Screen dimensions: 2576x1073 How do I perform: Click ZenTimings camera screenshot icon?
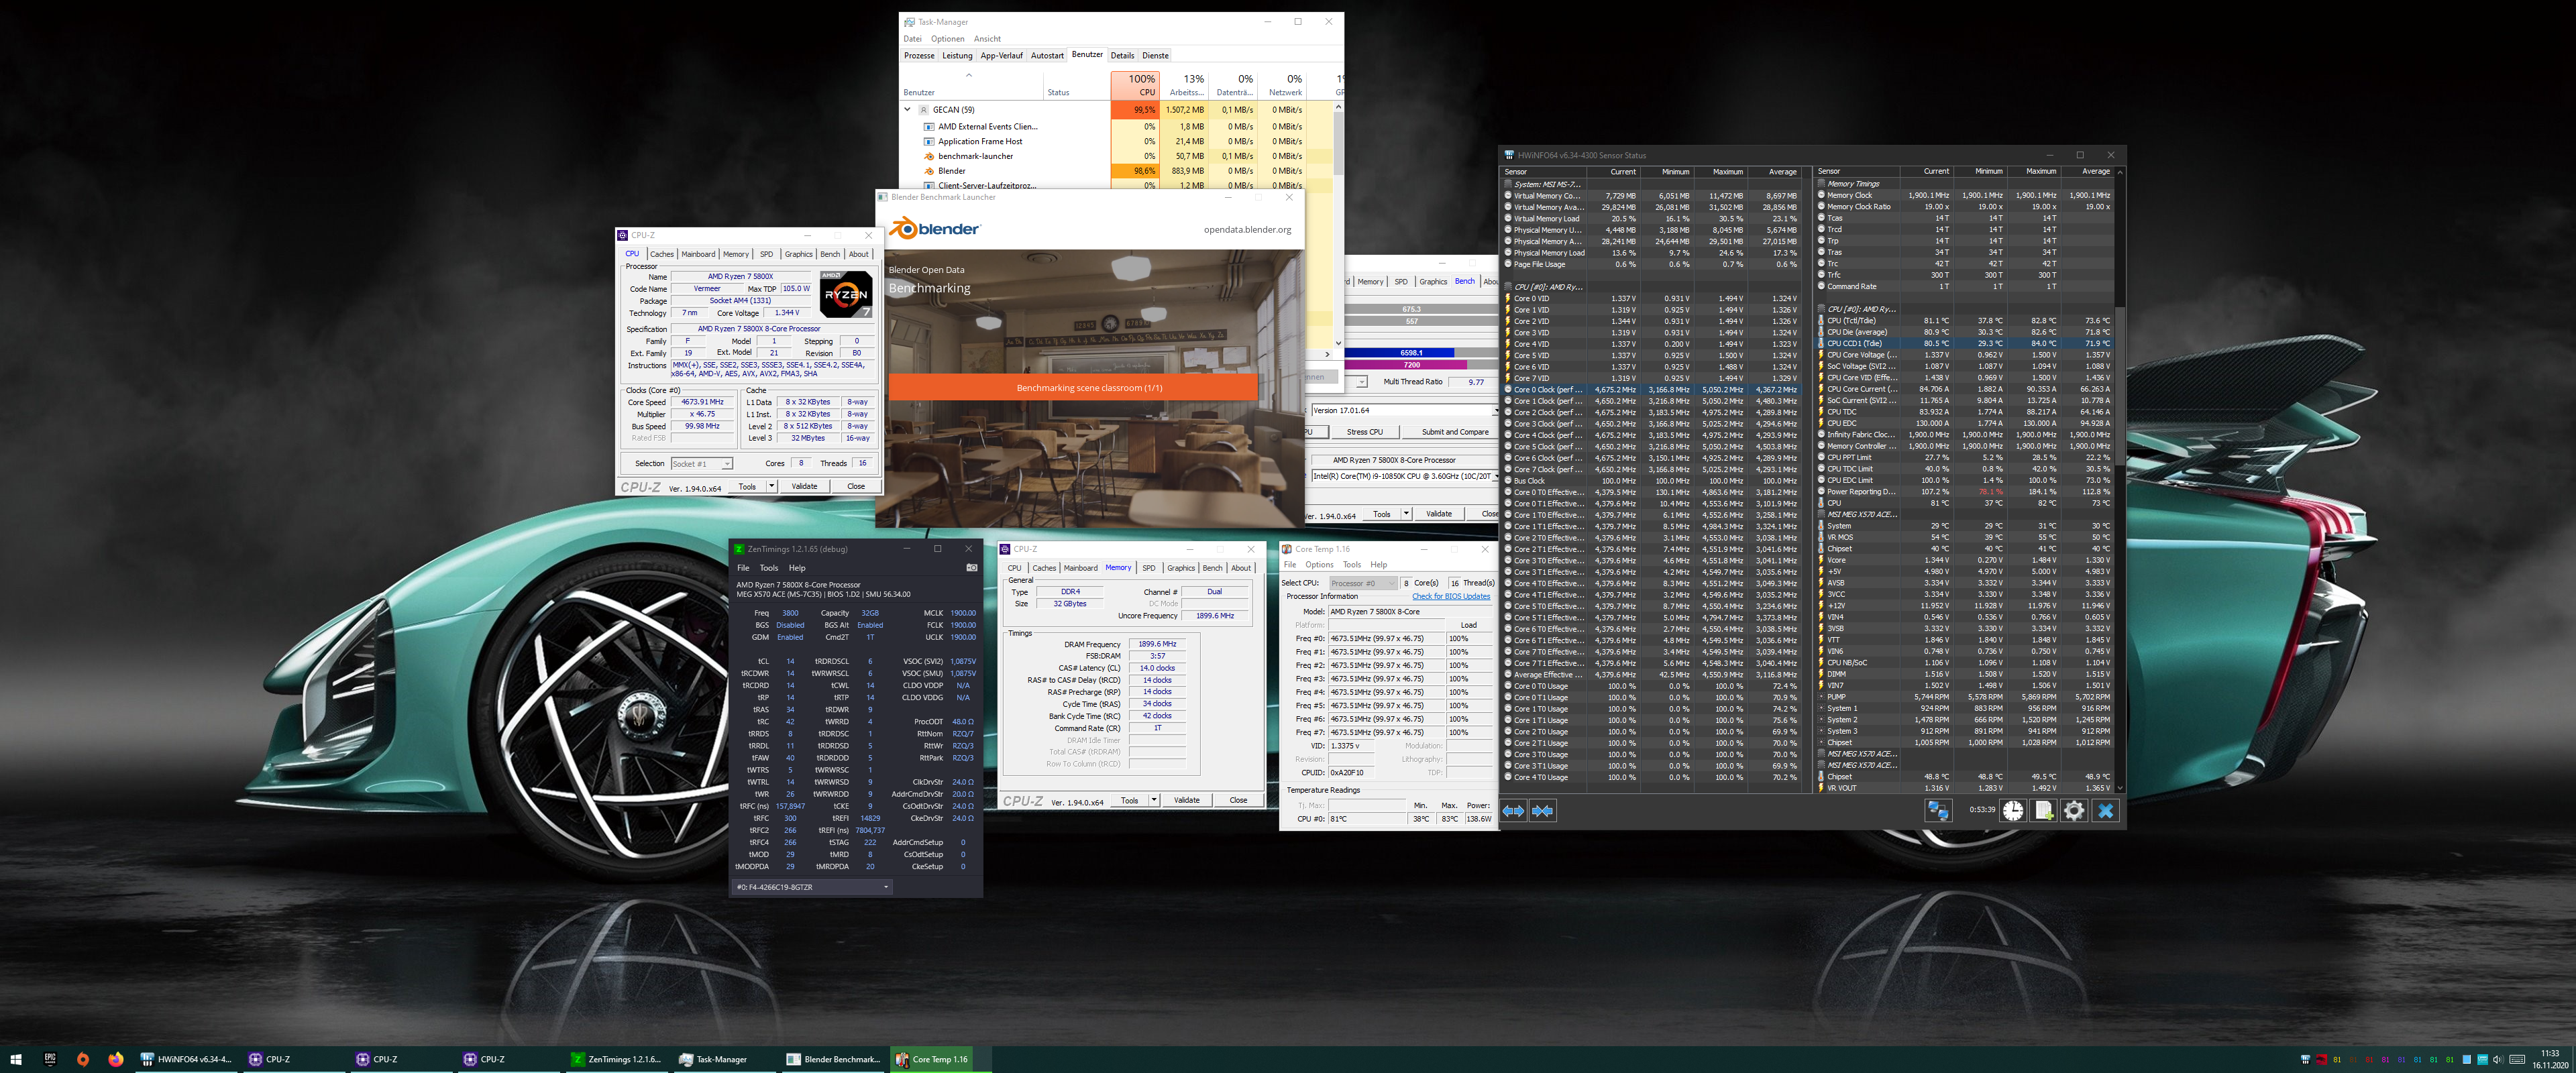click(x=971, y=568)
